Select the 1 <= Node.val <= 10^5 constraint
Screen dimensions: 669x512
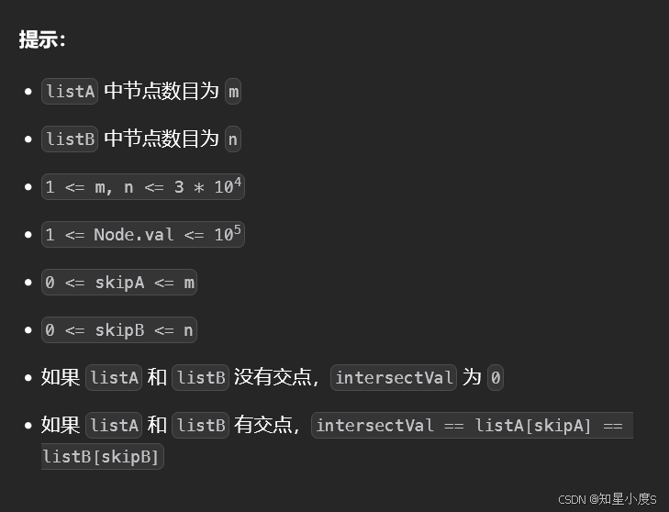[143, 234]
